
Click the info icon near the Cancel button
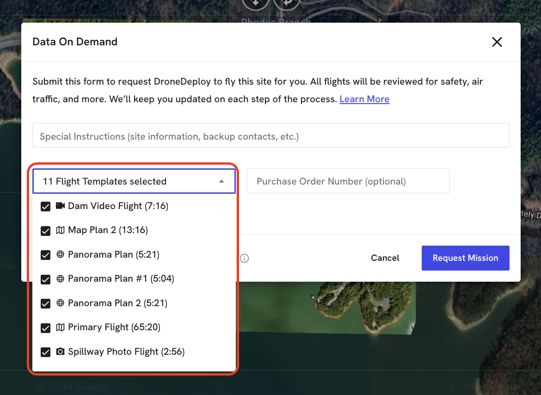coord(245,258)
